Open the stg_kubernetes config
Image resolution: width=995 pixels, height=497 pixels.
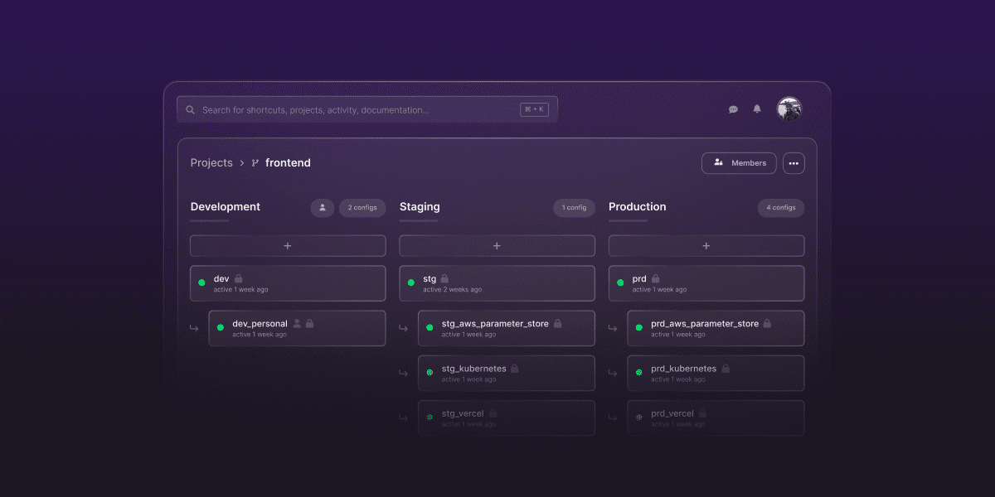coord(507,374)
